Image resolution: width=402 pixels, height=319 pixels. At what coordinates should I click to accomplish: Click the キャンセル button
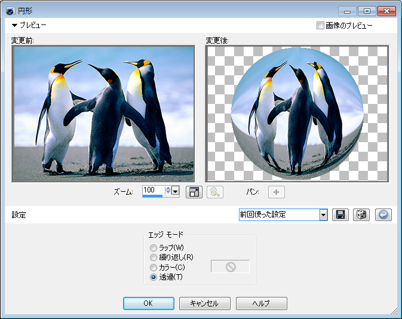click(x=205, y=303)
